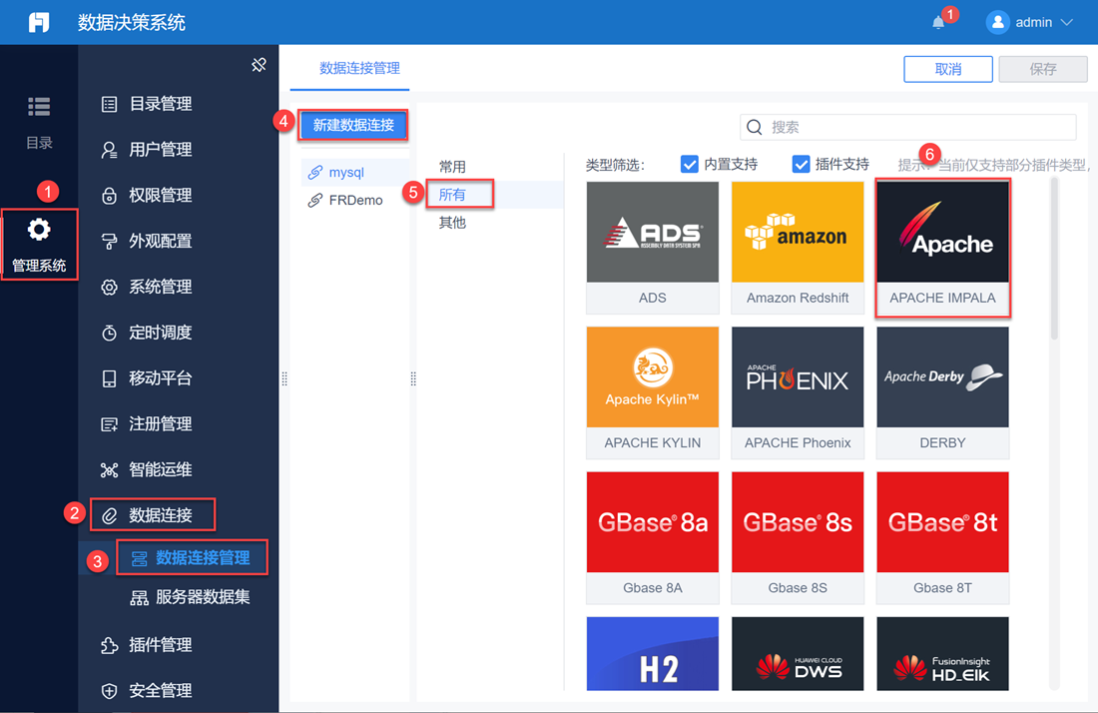1098x713 pixels.
Task: Select the Gbase 8A tile
Action: 653,538
